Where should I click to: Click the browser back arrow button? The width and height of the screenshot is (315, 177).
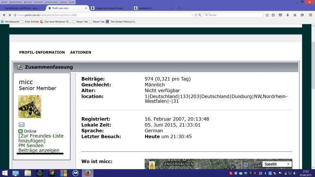(4, 15)
